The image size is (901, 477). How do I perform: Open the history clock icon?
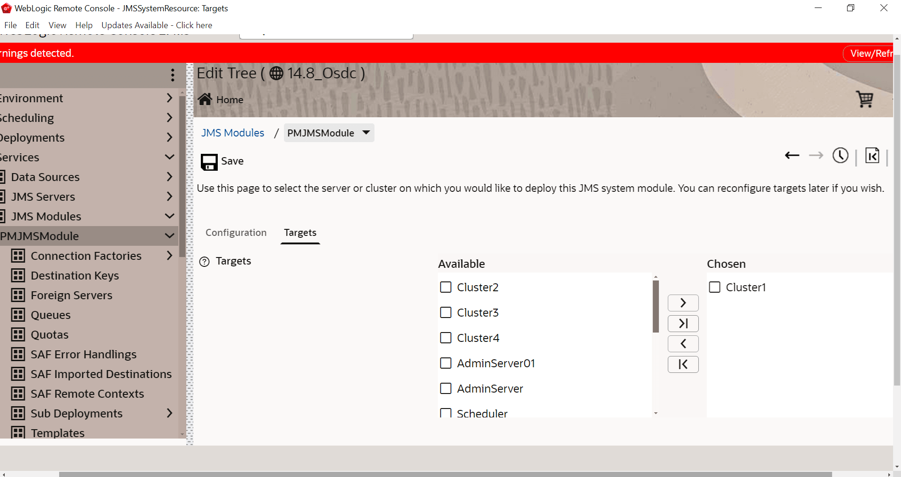840,155
